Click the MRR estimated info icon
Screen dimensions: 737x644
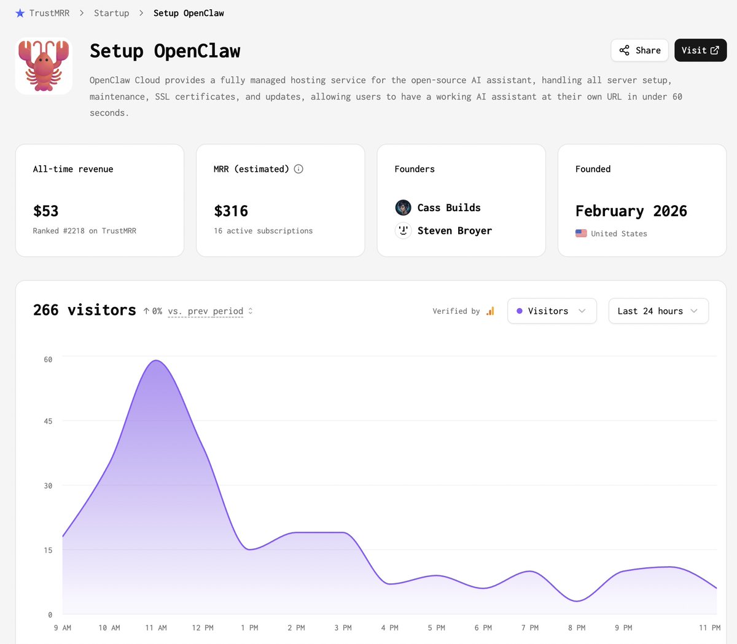coord(298,169)
